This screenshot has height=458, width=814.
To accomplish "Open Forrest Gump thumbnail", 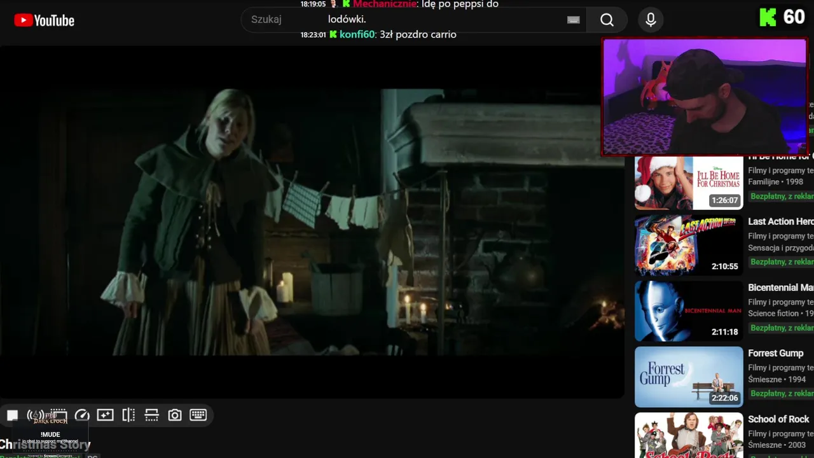I will coord(689,377).
